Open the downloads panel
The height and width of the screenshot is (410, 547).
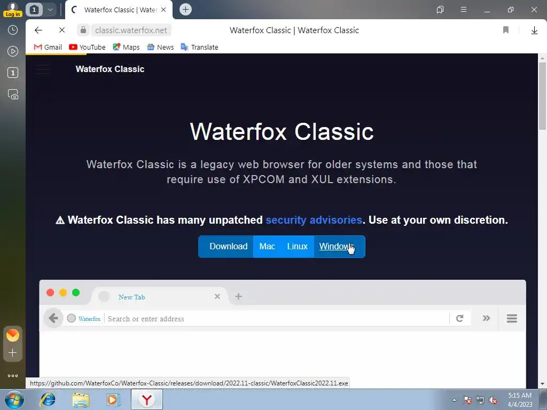[x=534, y=30]
